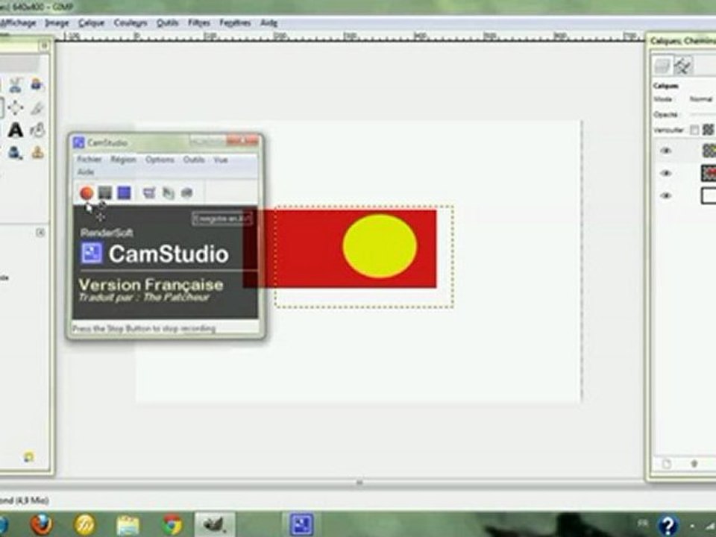Open the layer Mode dropdown showing Normal

[x=701, y=99]
